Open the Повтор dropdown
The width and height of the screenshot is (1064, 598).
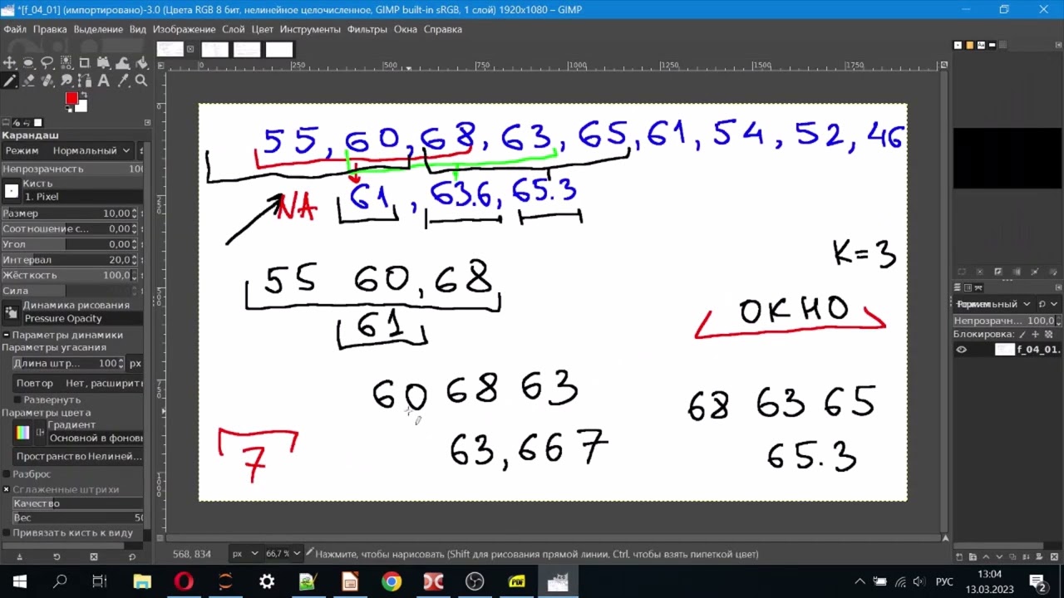pyautogui.click(x=78, y=383)
